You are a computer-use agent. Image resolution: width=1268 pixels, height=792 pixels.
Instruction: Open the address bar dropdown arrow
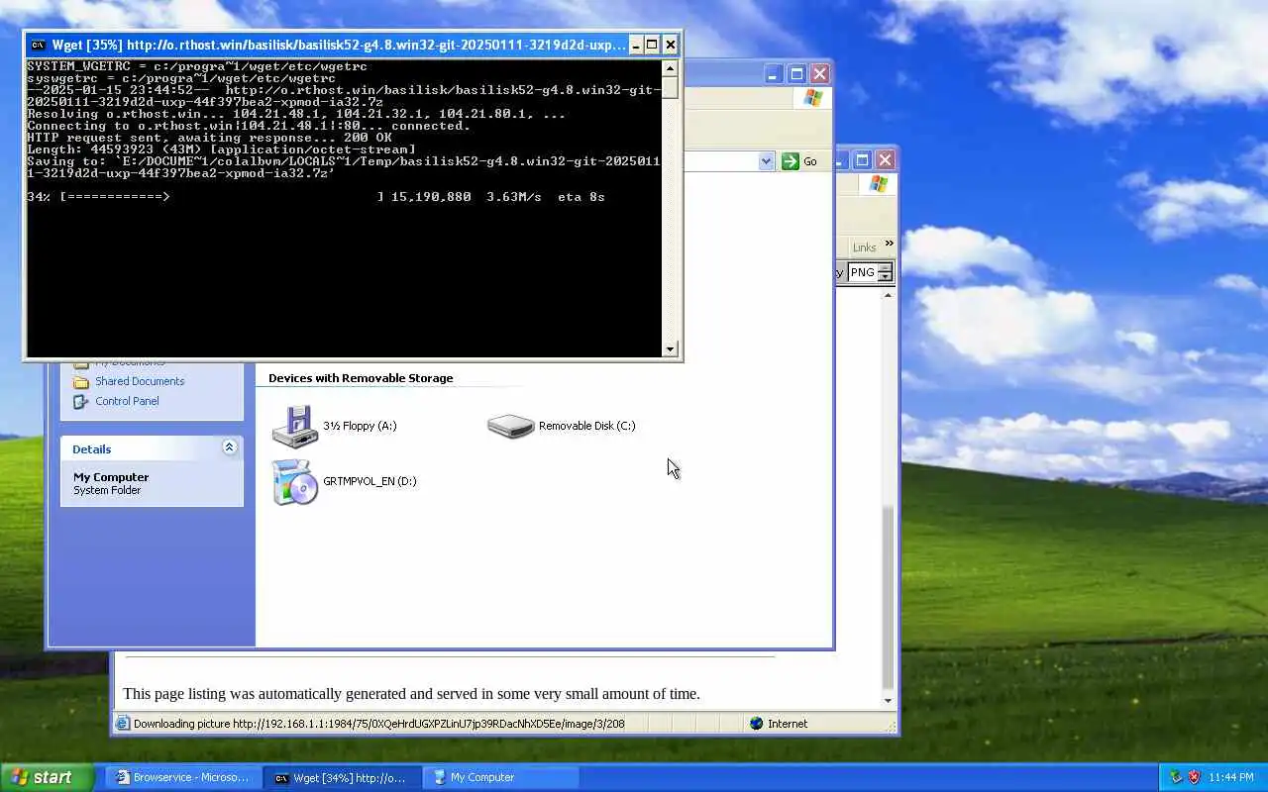(766, 161)
